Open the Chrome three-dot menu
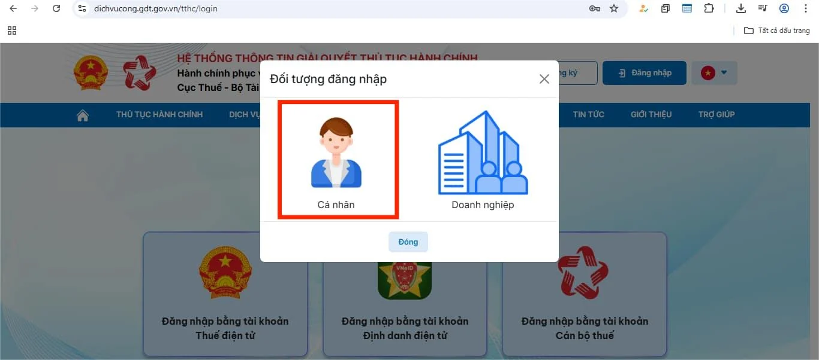Viewport: 819px width, 360px height. [x=805, y=8]
